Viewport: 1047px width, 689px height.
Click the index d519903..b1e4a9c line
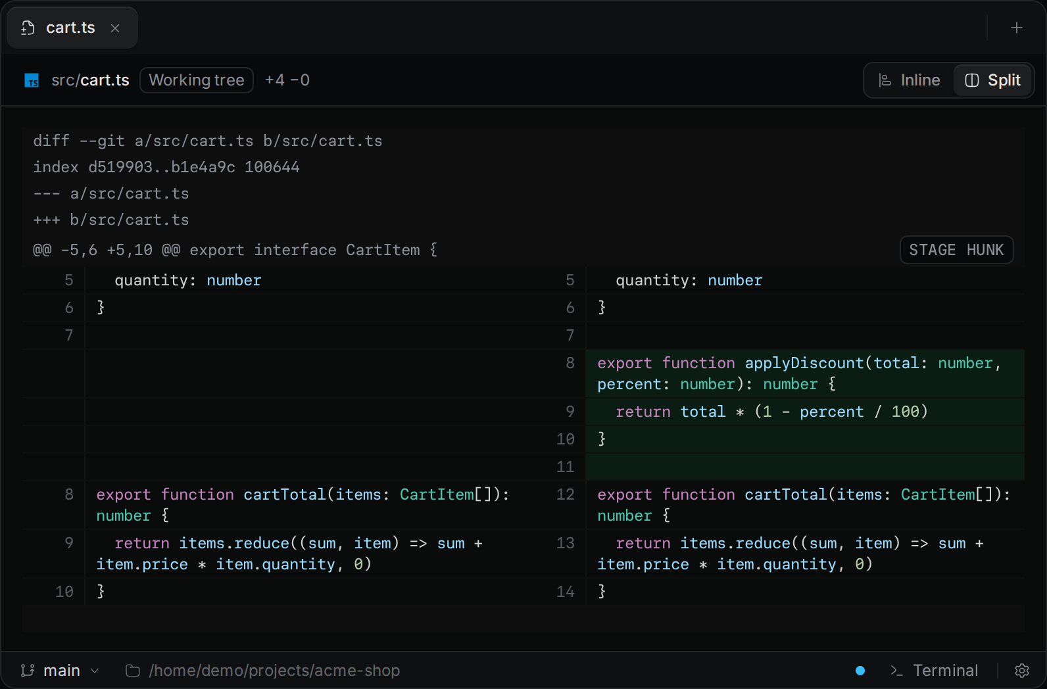tap(166, 167)
